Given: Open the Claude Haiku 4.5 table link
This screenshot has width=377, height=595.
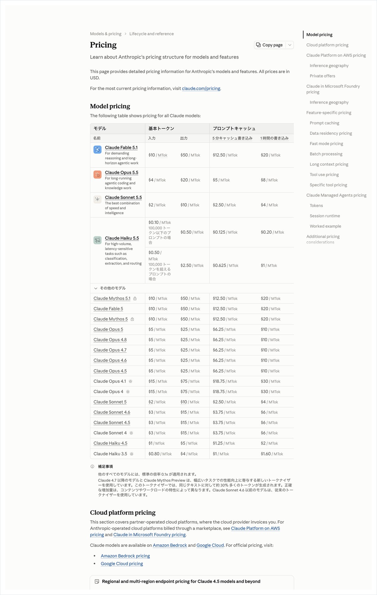Looking at the screenshot, I should [111, 443].
